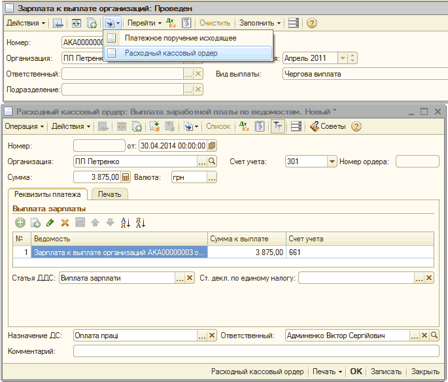Open calculator icon beside Сумма field
The width and height of the screenshot is (448, 382).
click(x=126, y=177)
